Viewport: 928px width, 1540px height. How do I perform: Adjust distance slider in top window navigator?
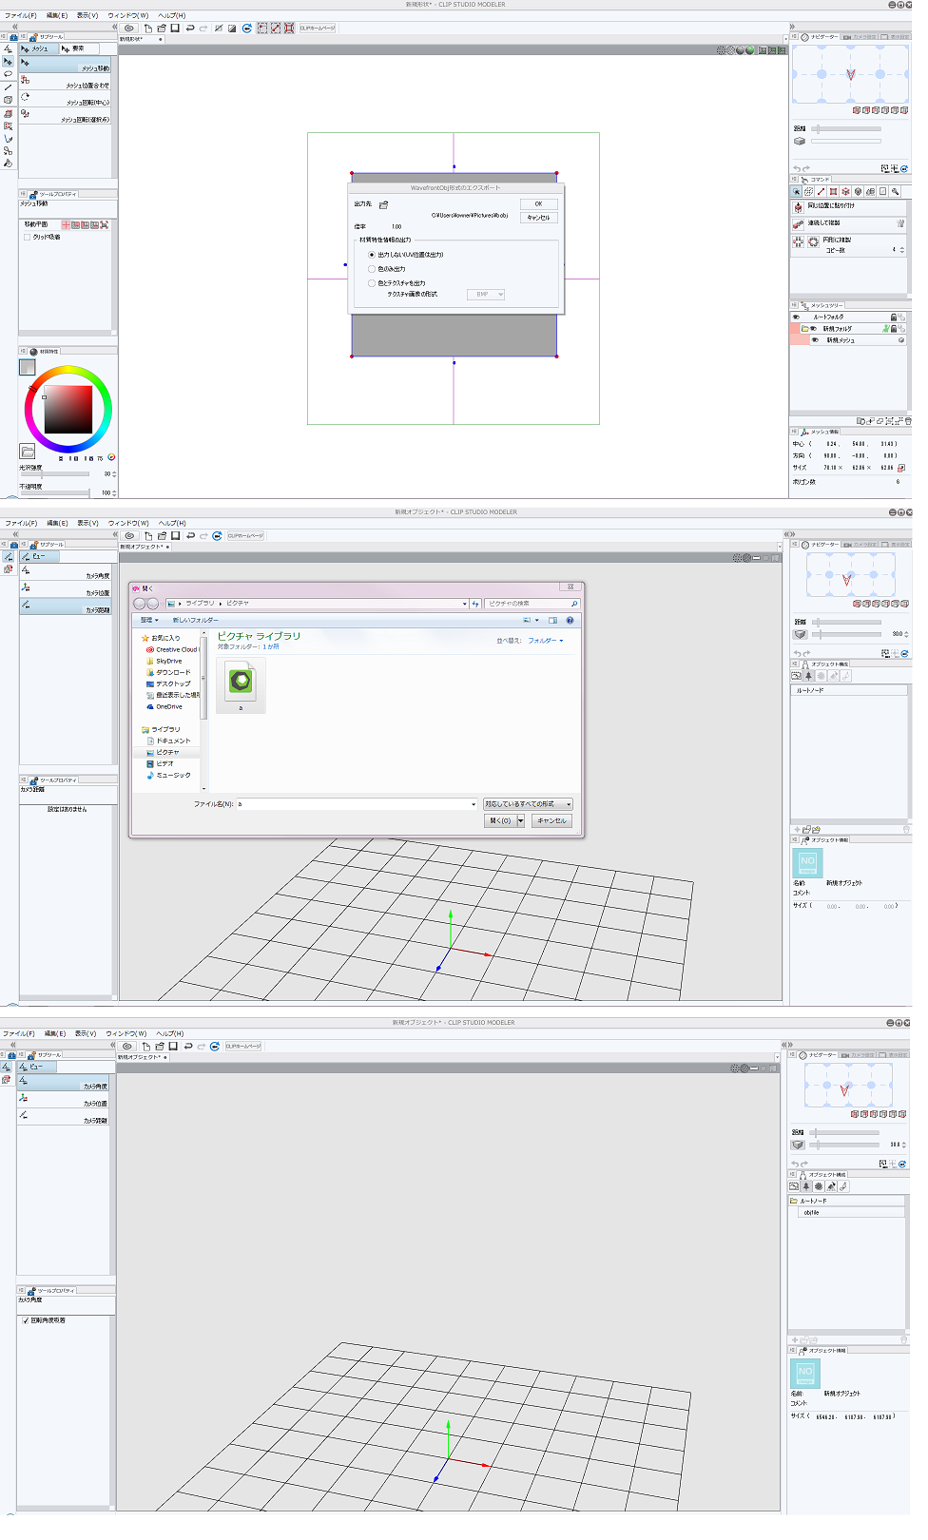coord(846,128)
